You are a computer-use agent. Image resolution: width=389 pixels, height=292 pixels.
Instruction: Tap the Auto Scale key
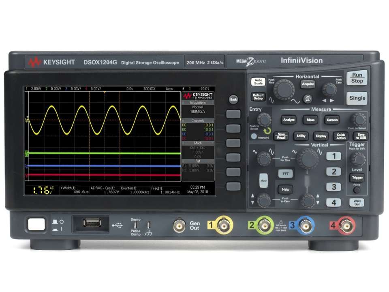258,82
